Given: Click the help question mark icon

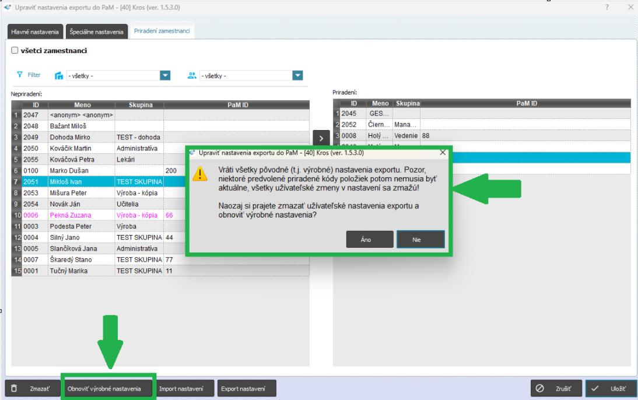Looking at the screenshot, I should 607,6.
